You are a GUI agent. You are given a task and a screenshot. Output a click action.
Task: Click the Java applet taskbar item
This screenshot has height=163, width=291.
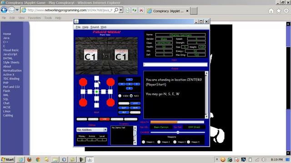[90, 159]
